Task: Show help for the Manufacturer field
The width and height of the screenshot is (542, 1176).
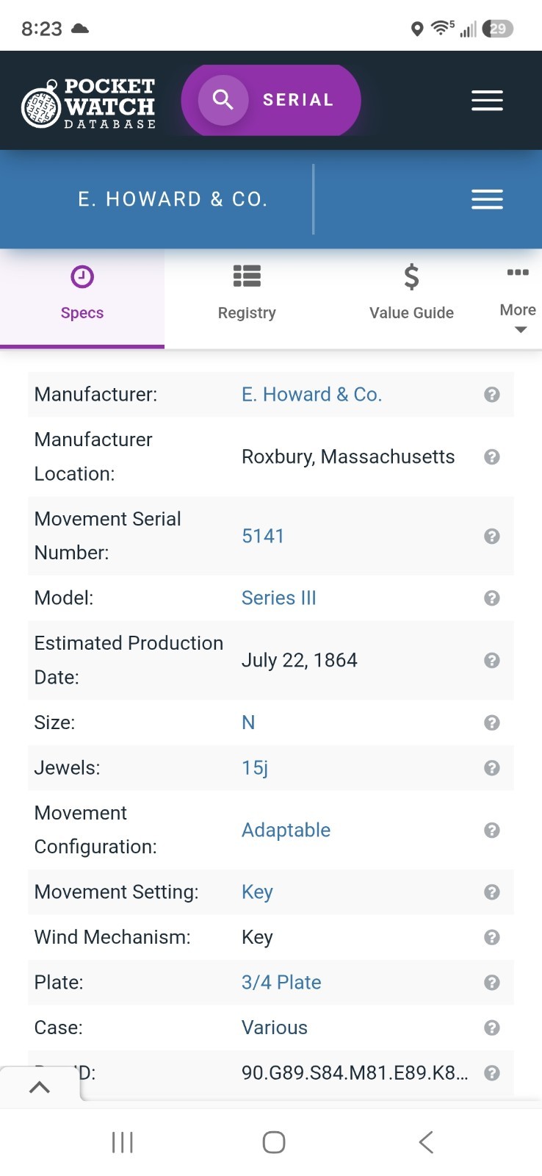Action: tap(492, 395)
